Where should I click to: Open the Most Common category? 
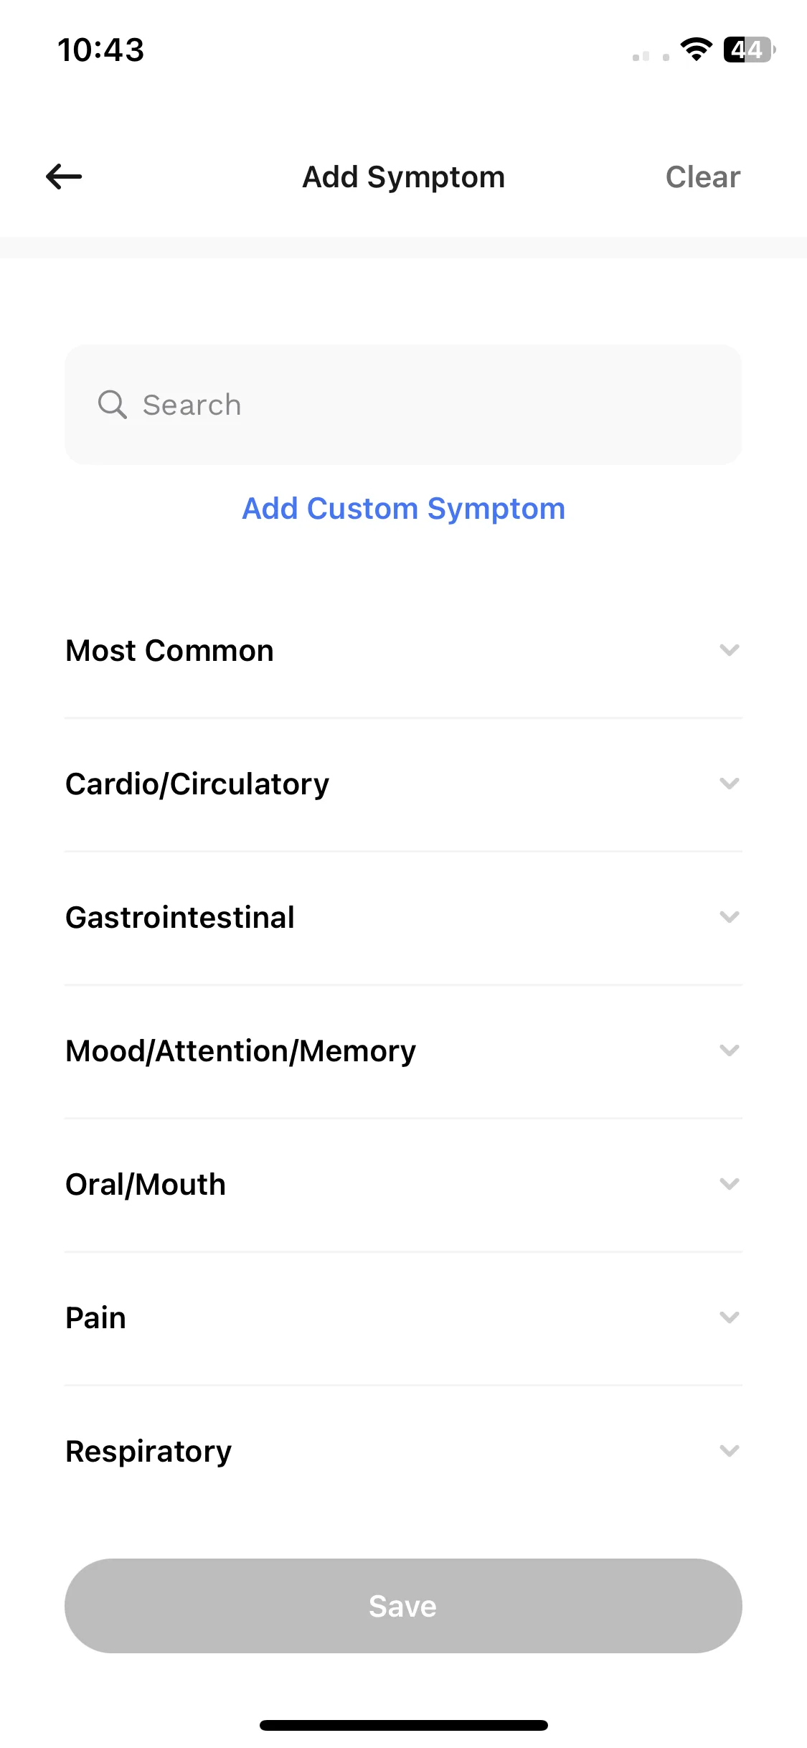click(x=403, y=651)
